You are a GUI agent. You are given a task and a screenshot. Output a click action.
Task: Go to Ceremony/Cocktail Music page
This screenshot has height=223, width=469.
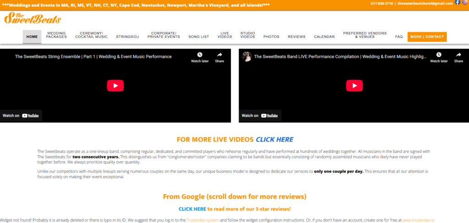coord(91,35)
